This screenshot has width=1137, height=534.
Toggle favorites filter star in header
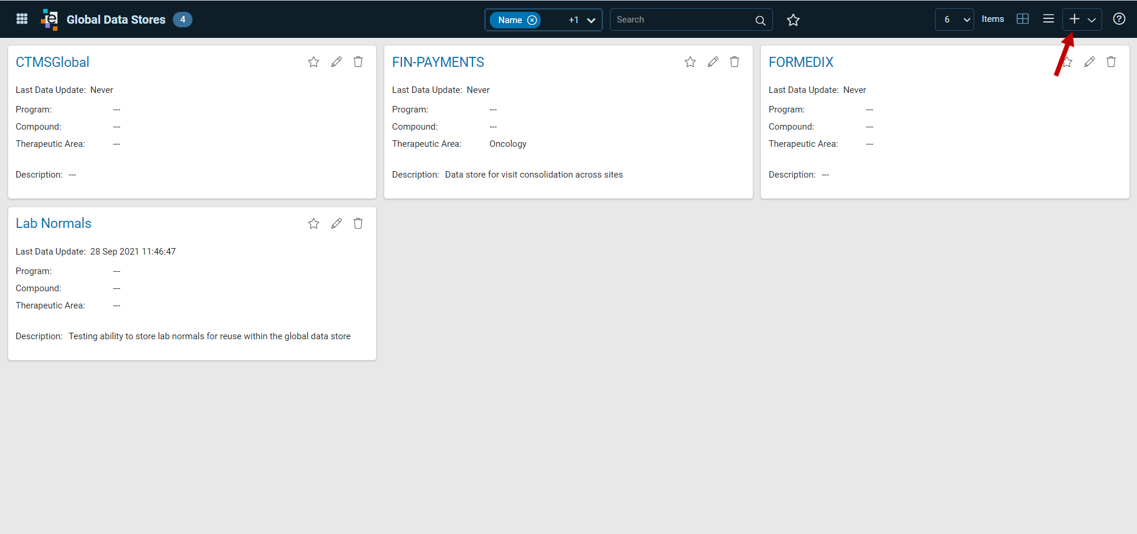(x=794, y=20)
